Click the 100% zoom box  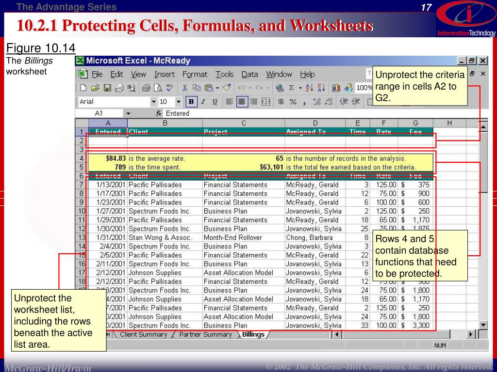coord(364,88)
